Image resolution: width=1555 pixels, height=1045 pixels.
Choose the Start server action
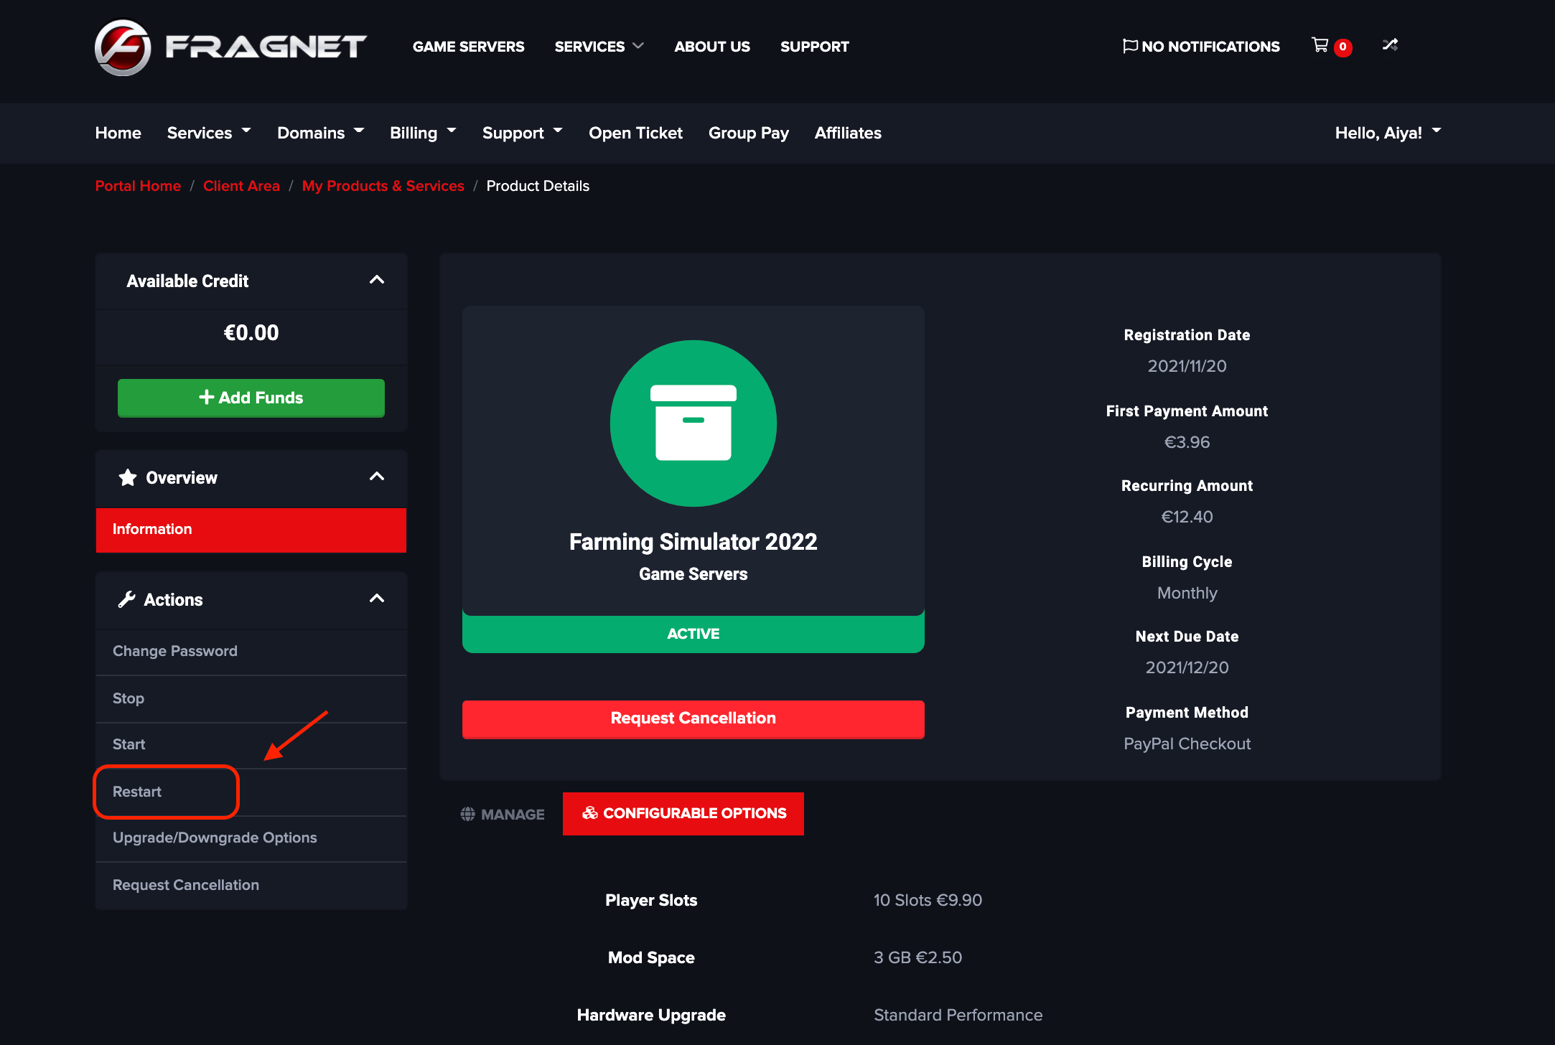(x=251, y=744)
